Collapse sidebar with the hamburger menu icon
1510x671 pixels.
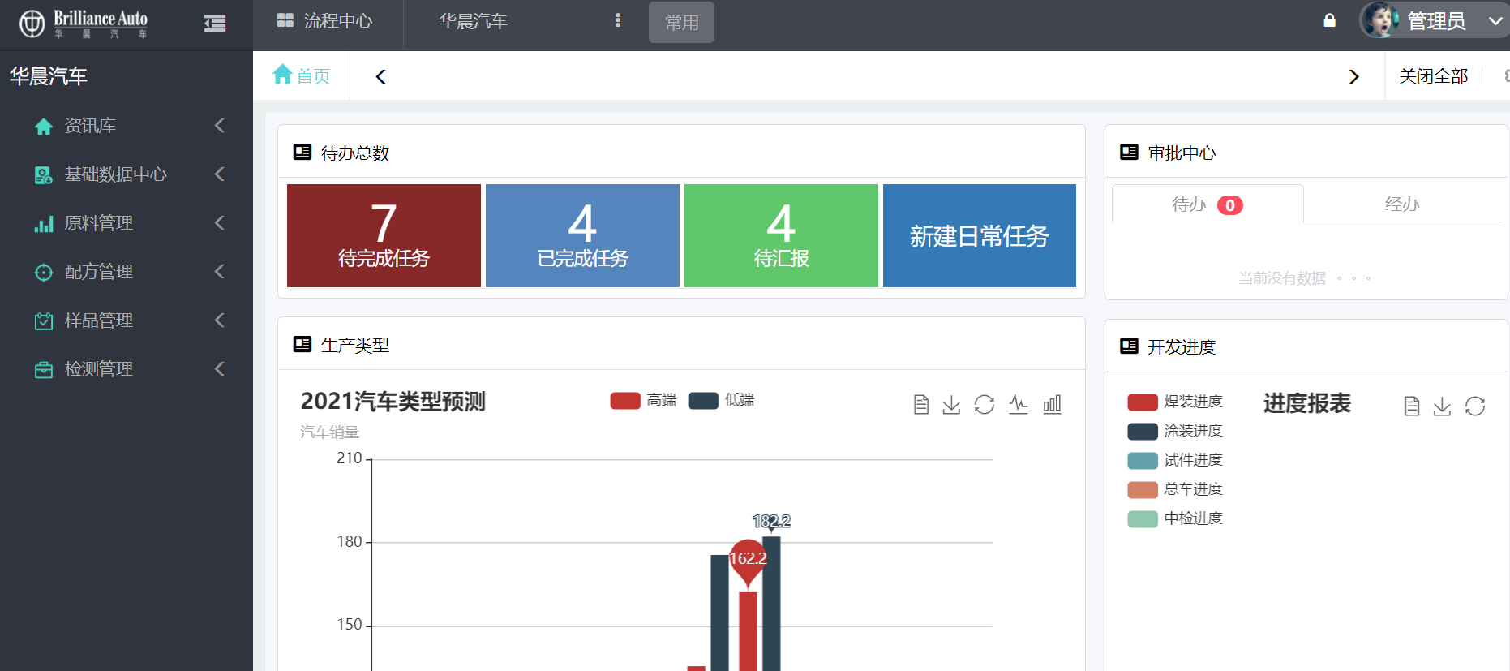click(x=215, y=24)
